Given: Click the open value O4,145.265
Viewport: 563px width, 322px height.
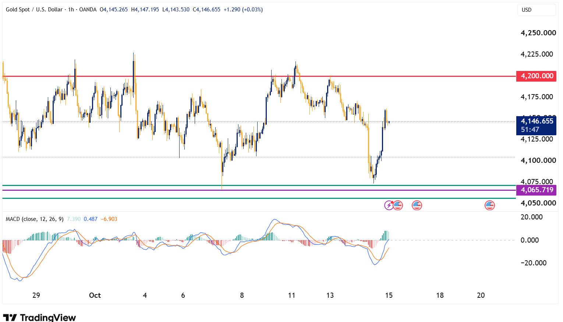Looking at the screenshot, I should (114, 10).
